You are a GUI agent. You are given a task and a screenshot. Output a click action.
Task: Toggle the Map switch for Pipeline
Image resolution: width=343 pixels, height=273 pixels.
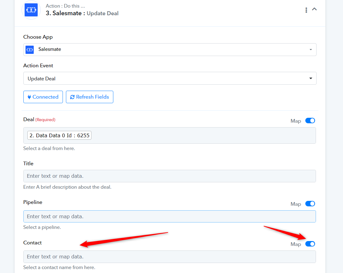[x=310, y=204]
